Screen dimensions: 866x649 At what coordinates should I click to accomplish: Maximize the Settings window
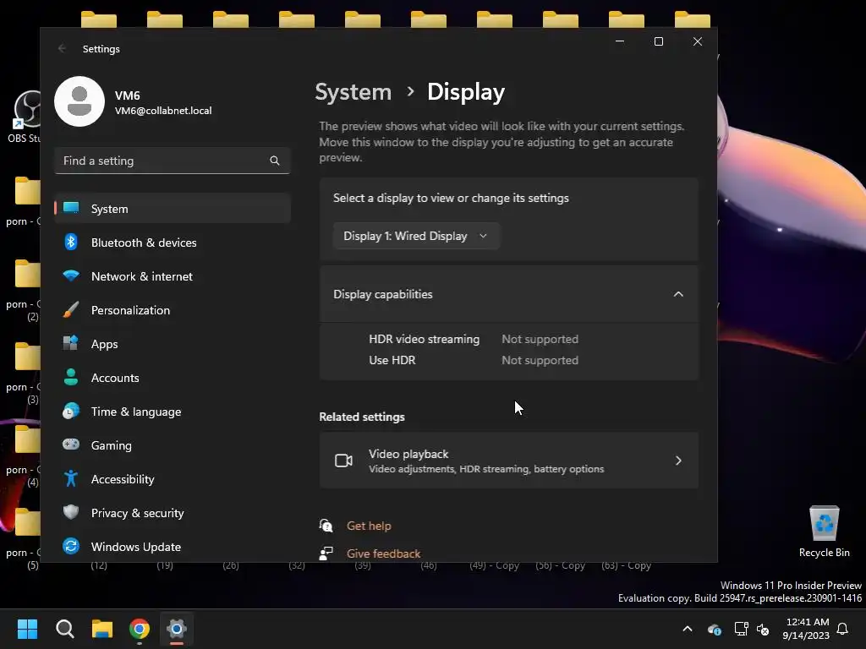pyautogui.click(x=658, y=41)
